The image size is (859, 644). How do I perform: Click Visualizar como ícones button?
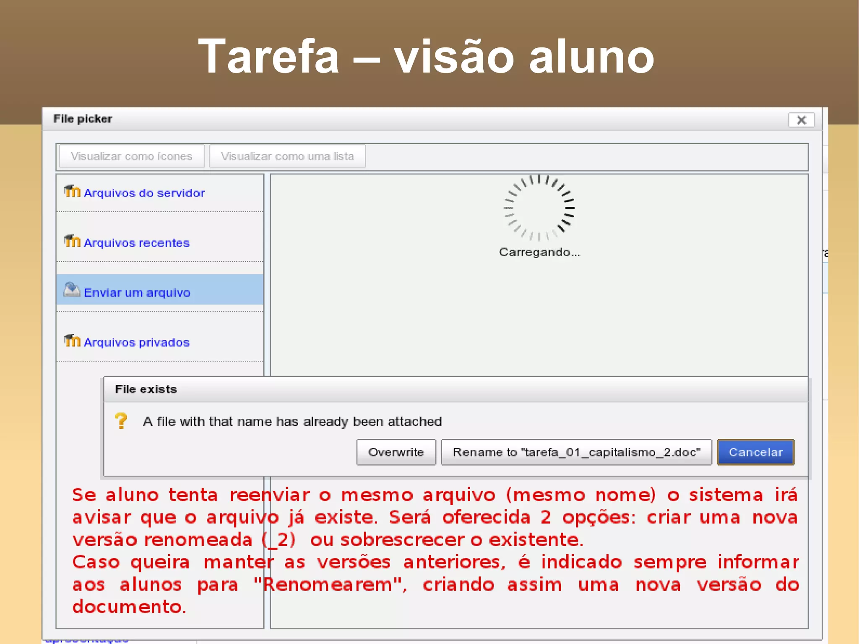[132, 156]
